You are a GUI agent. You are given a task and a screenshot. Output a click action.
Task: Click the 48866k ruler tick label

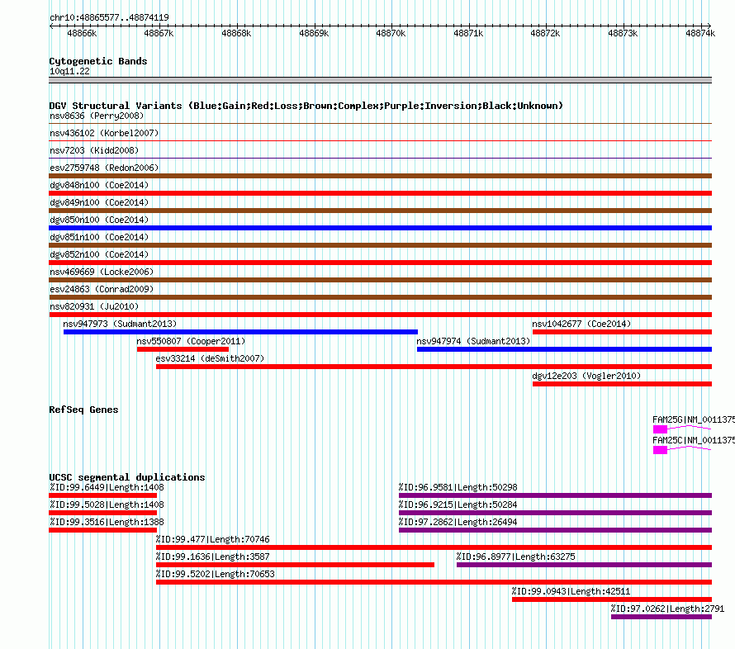point(82,33)
